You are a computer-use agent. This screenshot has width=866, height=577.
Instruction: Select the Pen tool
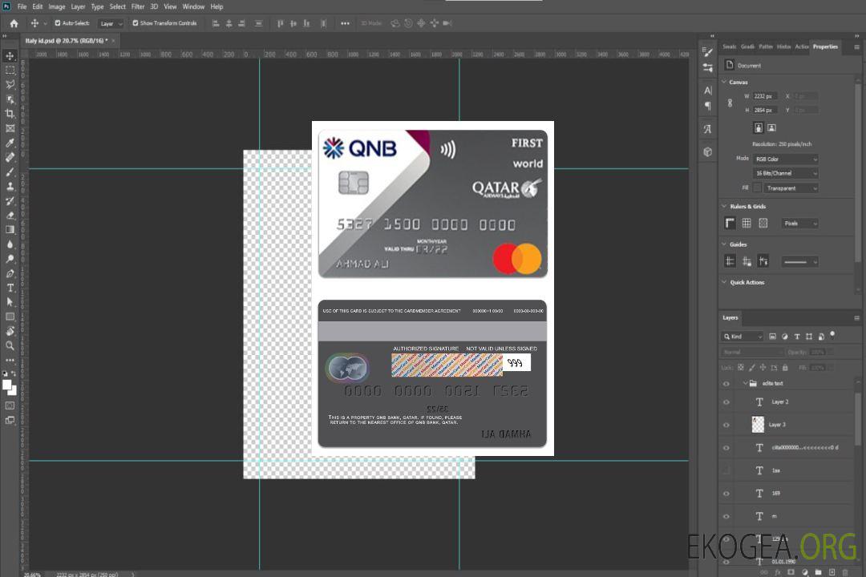pos(10,273)
